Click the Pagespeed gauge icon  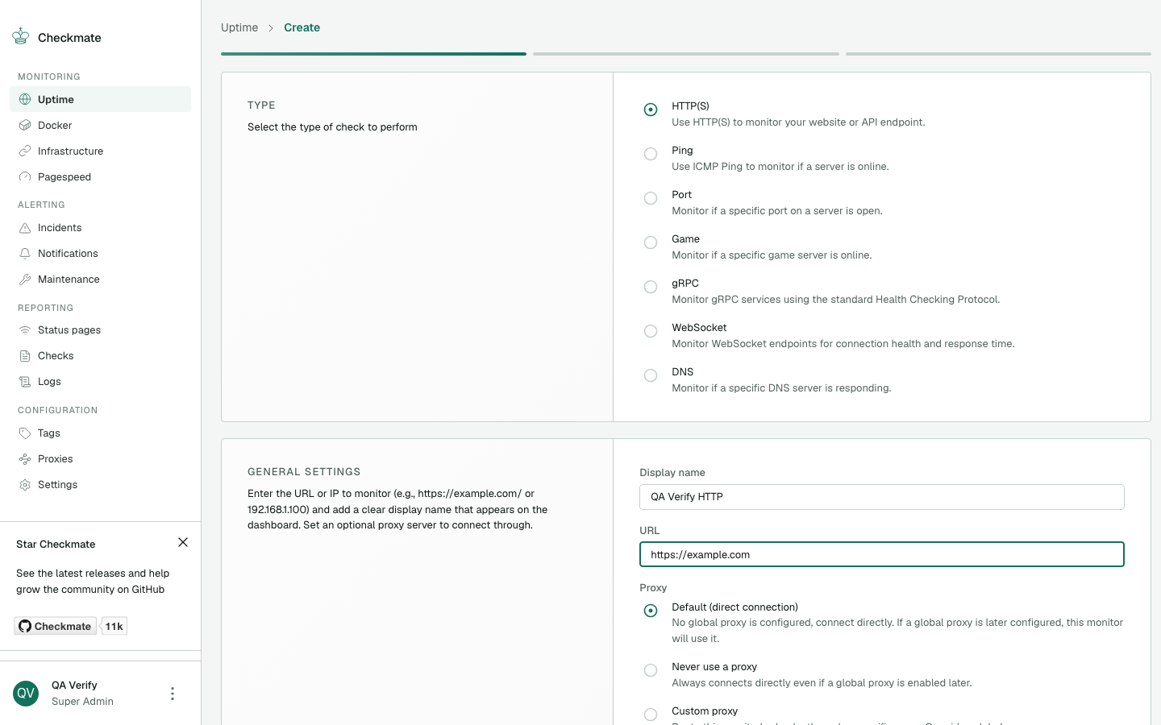(x=25, y=176)
